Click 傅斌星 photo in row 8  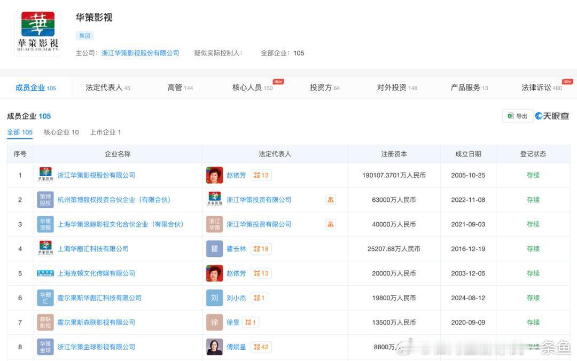[215, 347]
